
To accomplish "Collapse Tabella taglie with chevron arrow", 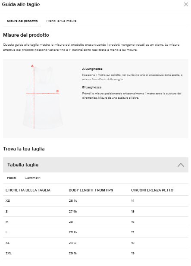I will (181, 165).
